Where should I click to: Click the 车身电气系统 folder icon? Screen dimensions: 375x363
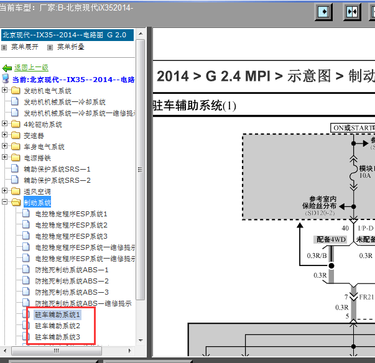click(16, 146)
